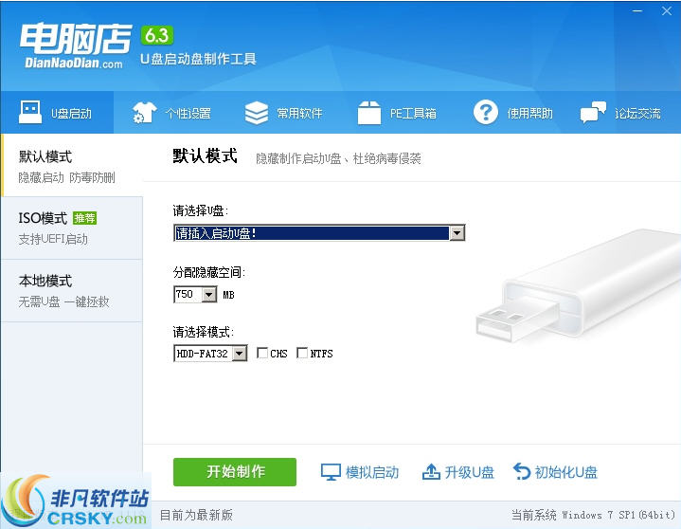The height and width of the screenshot is (529, 681).
Task: Click the 初始化U盘 undo arrow icon
Action: point(522,472)
